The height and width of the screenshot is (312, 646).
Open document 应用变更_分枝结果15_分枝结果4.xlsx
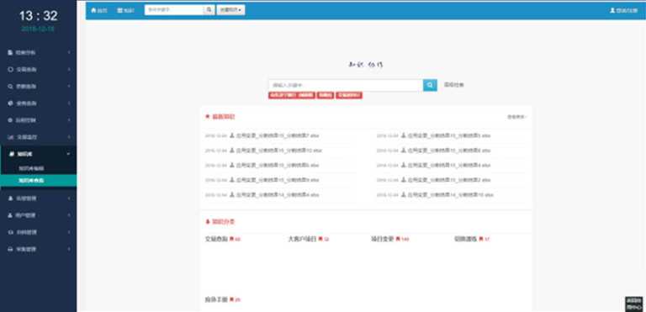449,165
